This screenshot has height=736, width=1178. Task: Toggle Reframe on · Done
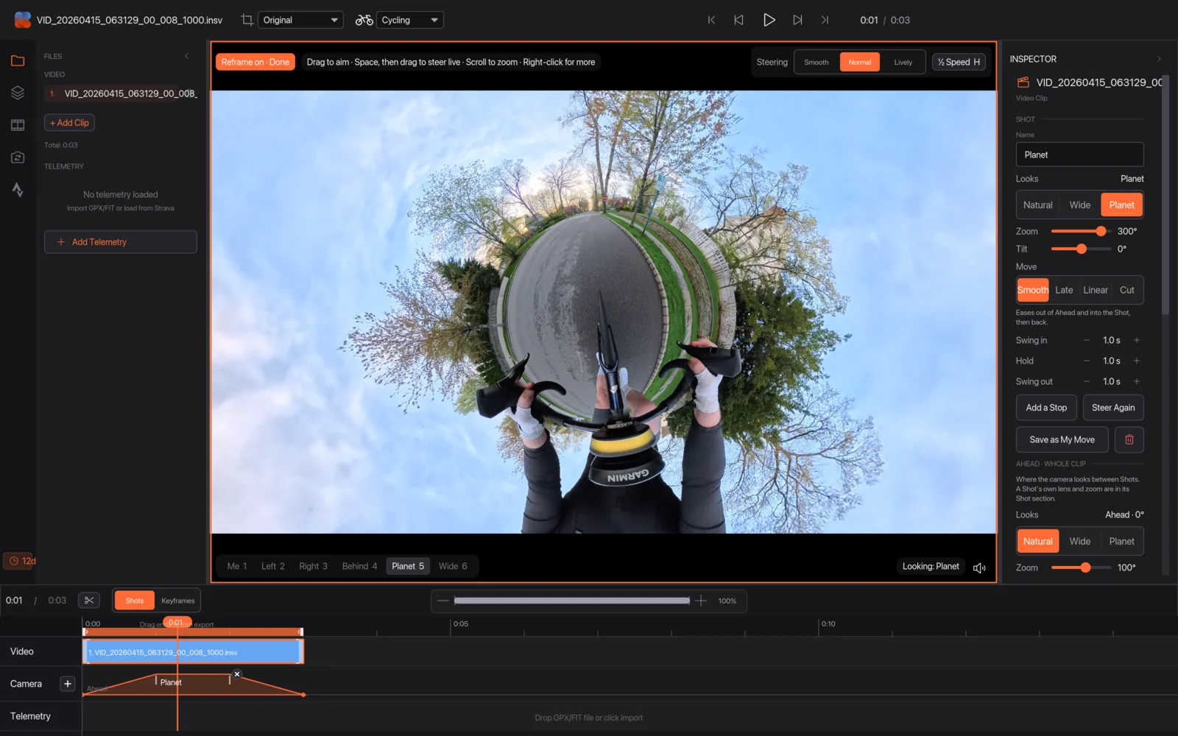(x=255, y=62)
